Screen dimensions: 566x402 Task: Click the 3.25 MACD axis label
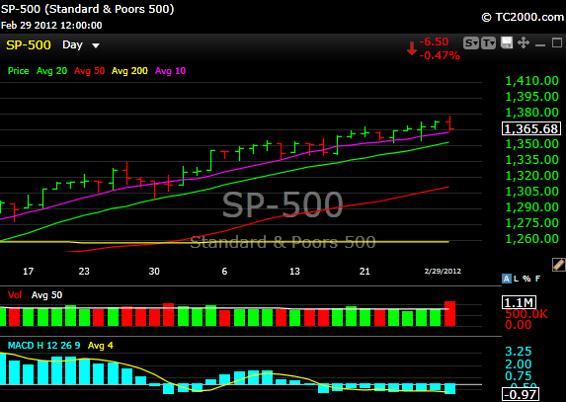519,352
